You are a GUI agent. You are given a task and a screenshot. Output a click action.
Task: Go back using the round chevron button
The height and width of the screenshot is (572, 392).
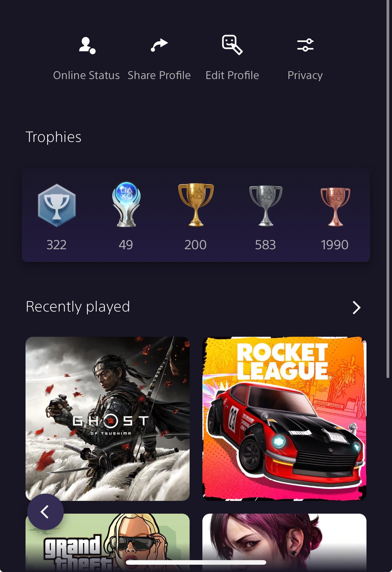(46, 512)
